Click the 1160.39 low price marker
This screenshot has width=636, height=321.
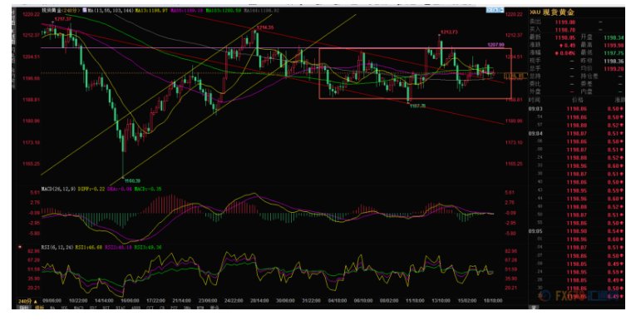tap(132, 180)
